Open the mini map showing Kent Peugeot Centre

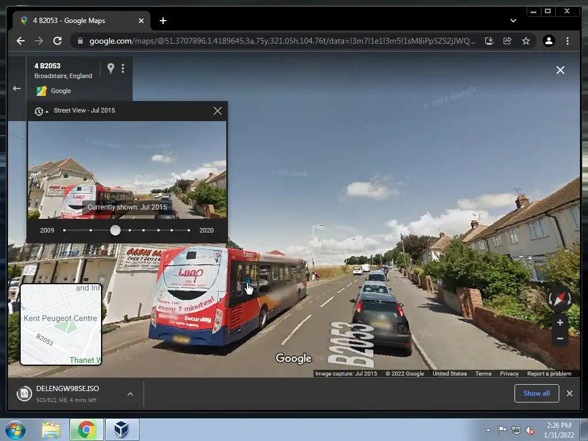[x=61, y=324]
